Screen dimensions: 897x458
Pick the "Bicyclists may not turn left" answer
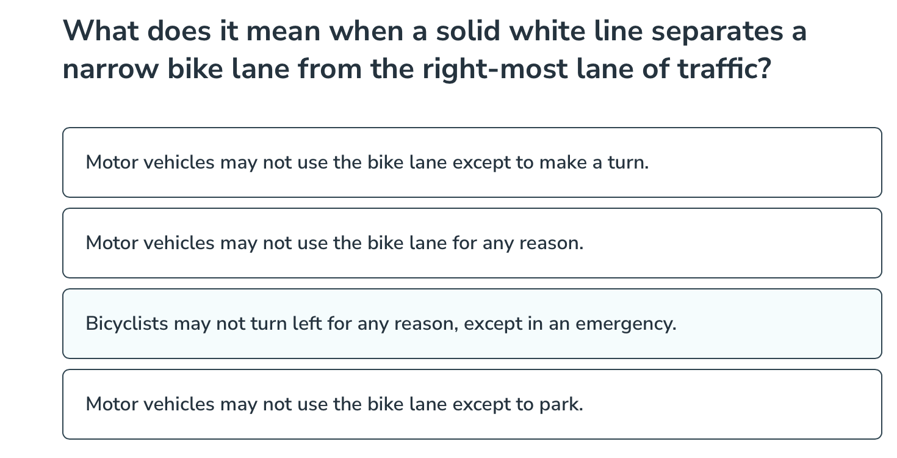click(x=472, y=324)
